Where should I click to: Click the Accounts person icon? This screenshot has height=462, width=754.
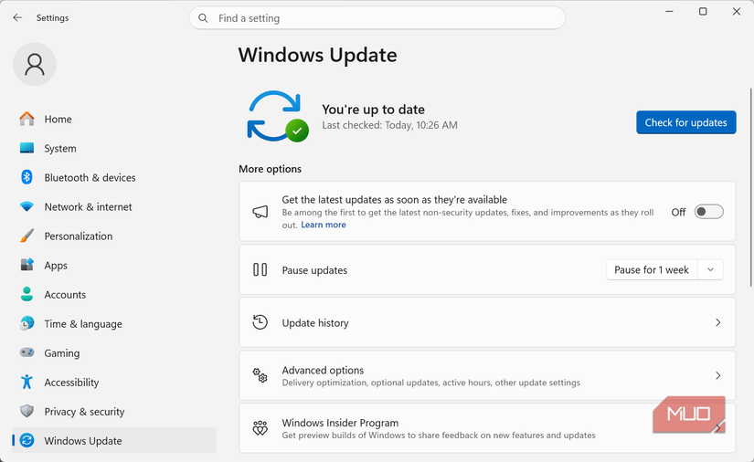(x=27, y=294)
